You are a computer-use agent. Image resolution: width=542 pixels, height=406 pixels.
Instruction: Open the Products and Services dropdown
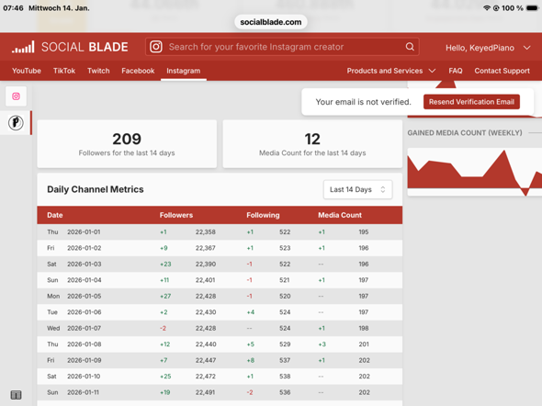click(x=391, y=71)
